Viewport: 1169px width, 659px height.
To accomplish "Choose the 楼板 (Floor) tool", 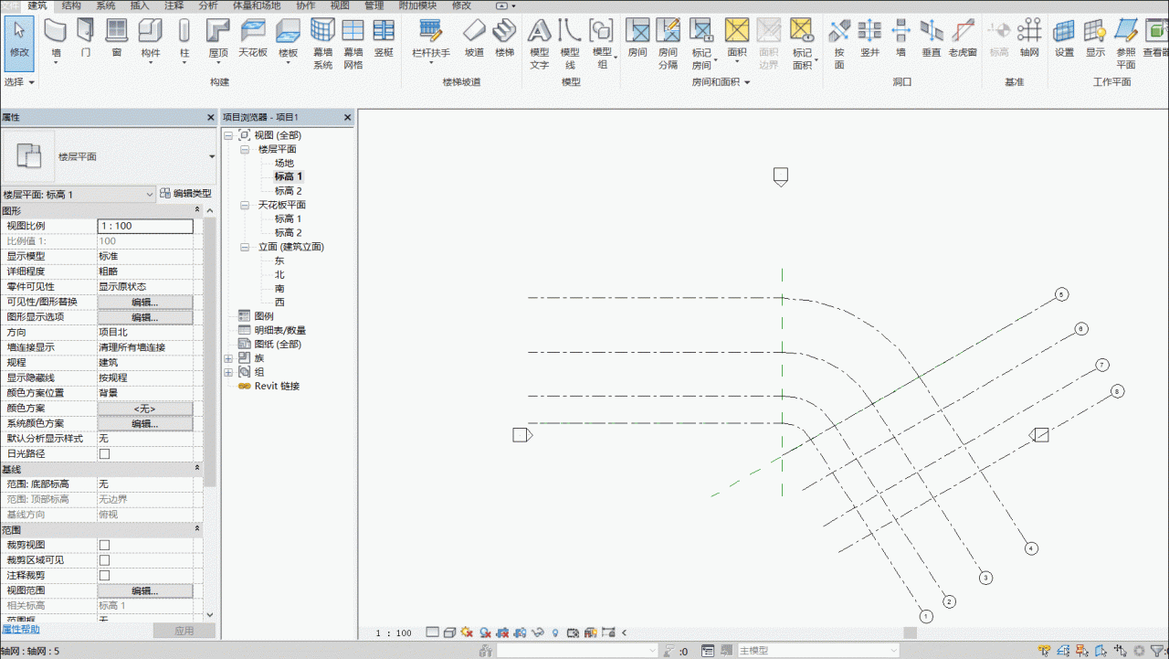I will (x=289, y=40).
